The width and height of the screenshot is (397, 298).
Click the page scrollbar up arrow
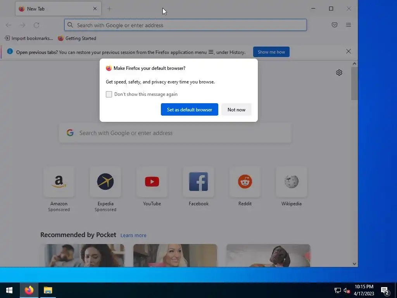(x=354, y=64)
